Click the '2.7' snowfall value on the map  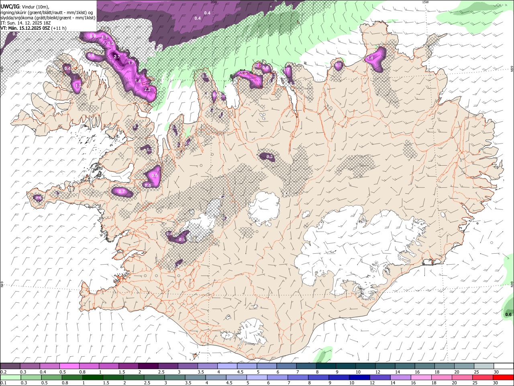click(x=117, y=57)
